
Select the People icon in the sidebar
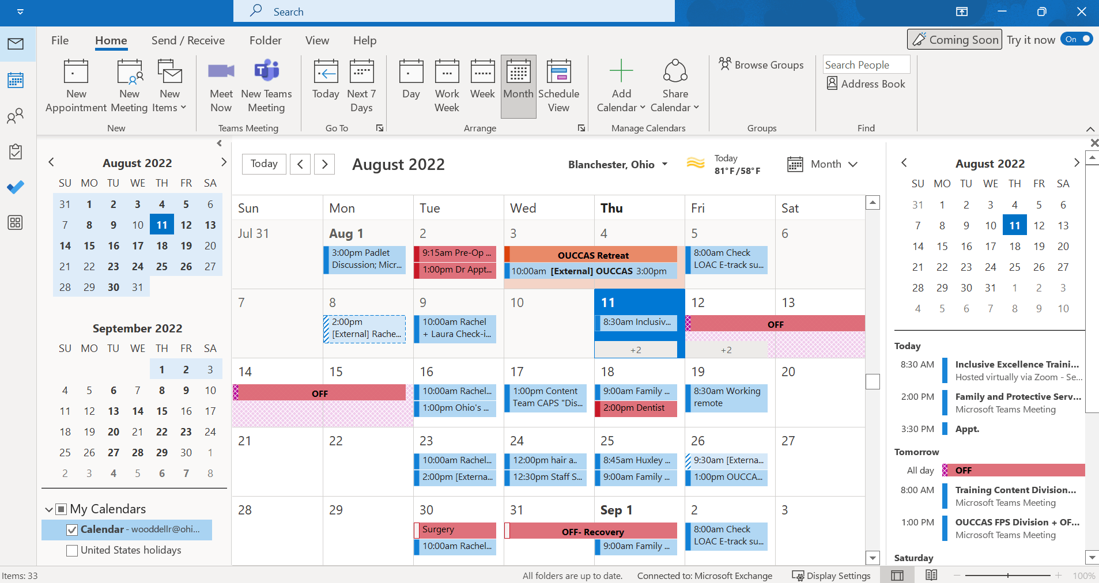click(x=16, y=116)
